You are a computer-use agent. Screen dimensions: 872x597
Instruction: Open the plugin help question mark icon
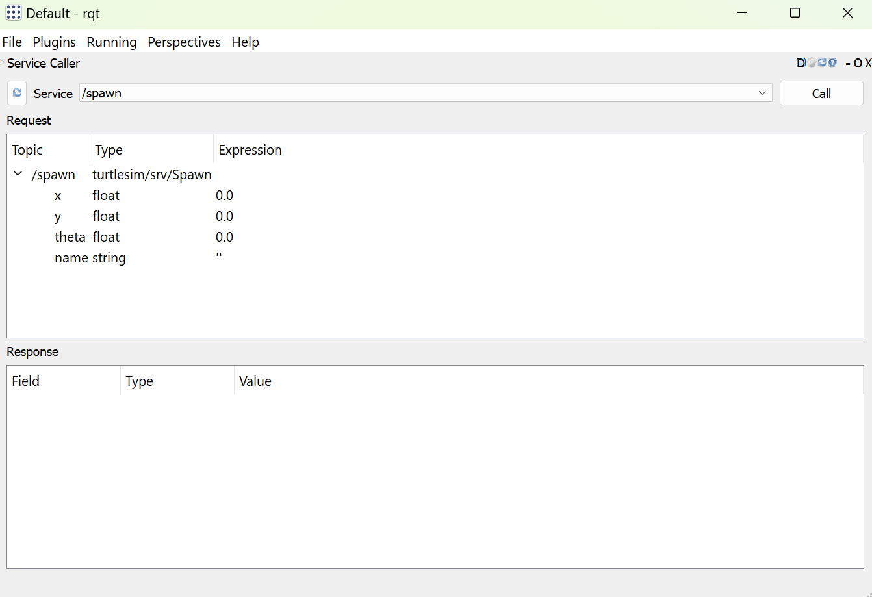[832, 63]
